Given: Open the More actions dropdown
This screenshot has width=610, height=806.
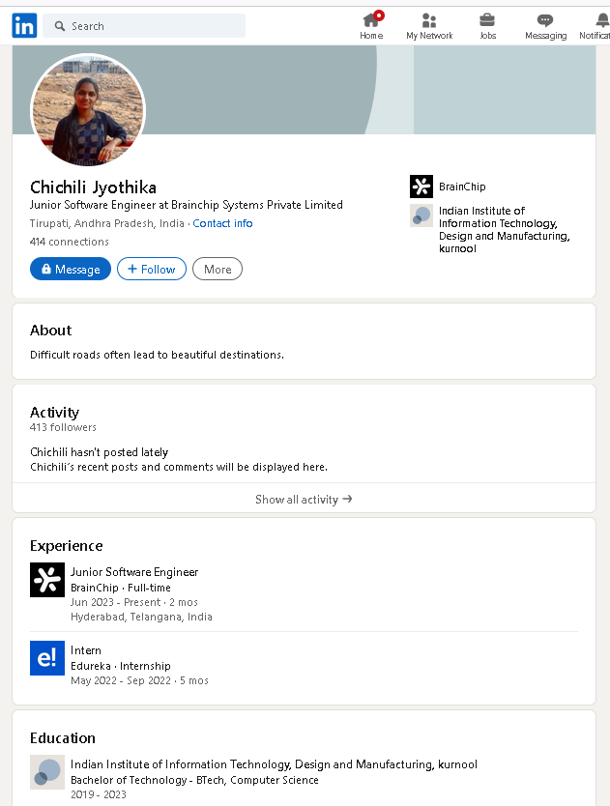Looking at the screenshot, I should [x=218, y=269].
